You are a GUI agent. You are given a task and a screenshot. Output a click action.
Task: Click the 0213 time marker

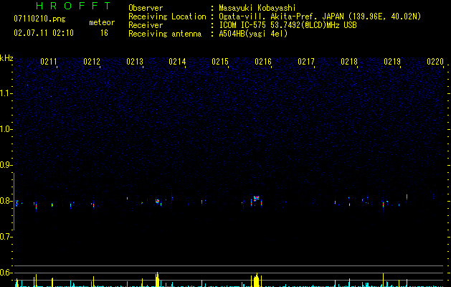click(x=135, y=62)
